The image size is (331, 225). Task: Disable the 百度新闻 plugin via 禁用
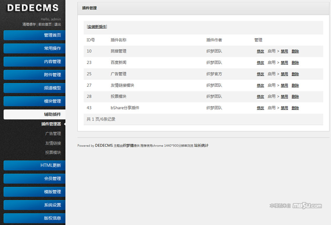pyautogui.click(x=284, y=63)
